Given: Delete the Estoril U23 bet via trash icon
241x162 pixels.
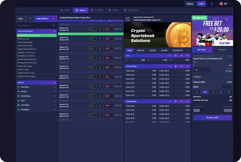Looking at the screenshot, I should 230,57.
